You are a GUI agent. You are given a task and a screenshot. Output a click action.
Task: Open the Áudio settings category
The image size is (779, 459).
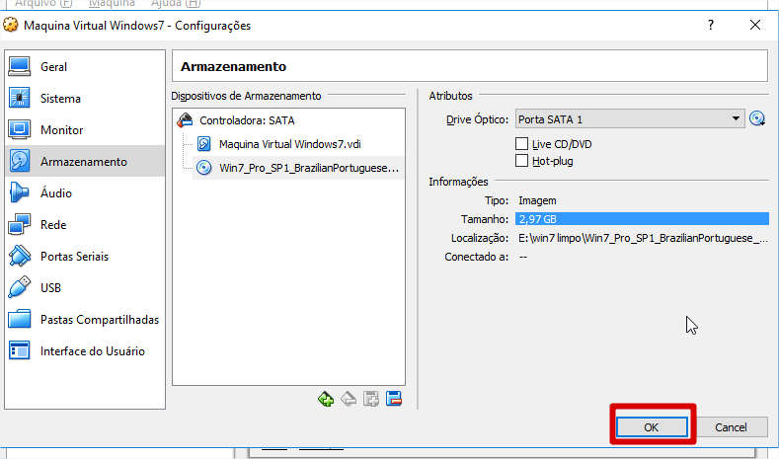85,193
